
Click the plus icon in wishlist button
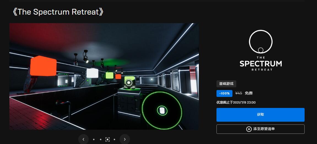point(249,129)
